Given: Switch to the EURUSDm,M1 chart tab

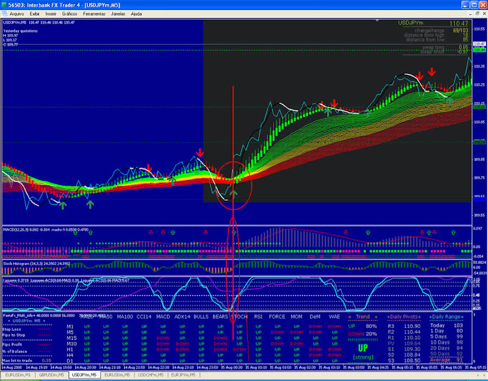Looking at the screenshot, I should 18,375.
